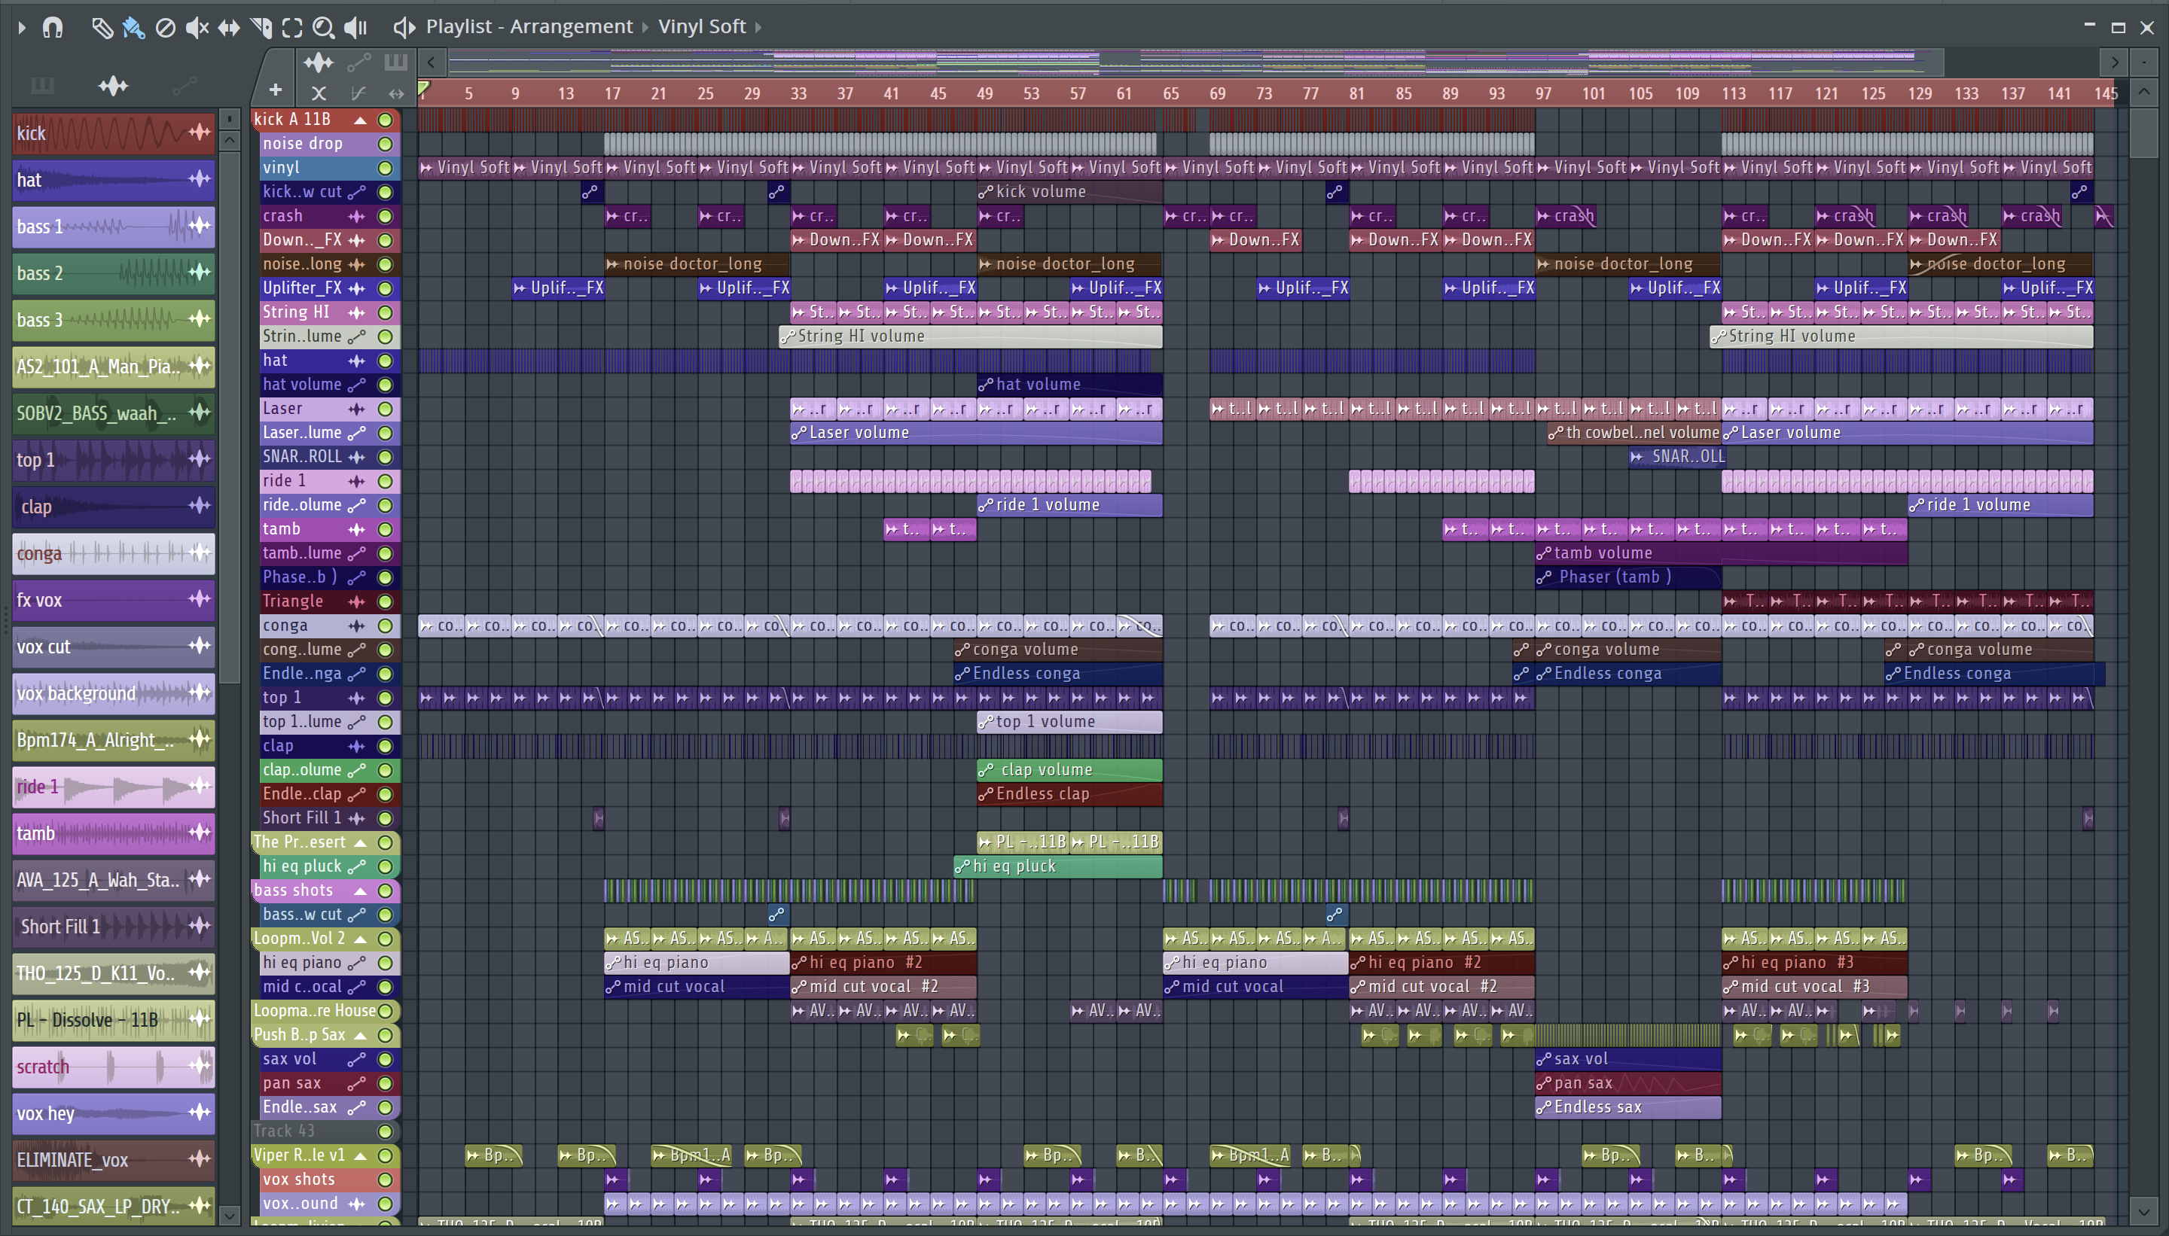Open Playlist - Arrangement breadcrumb menu

click(x=529, y=27)
